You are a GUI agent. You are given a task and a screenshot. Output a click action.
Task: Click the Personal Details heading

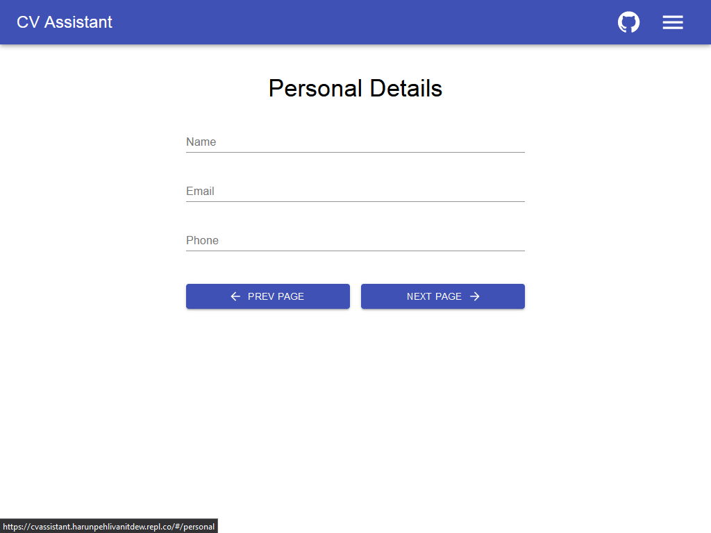pyautogui.click(x=355, y=88)
